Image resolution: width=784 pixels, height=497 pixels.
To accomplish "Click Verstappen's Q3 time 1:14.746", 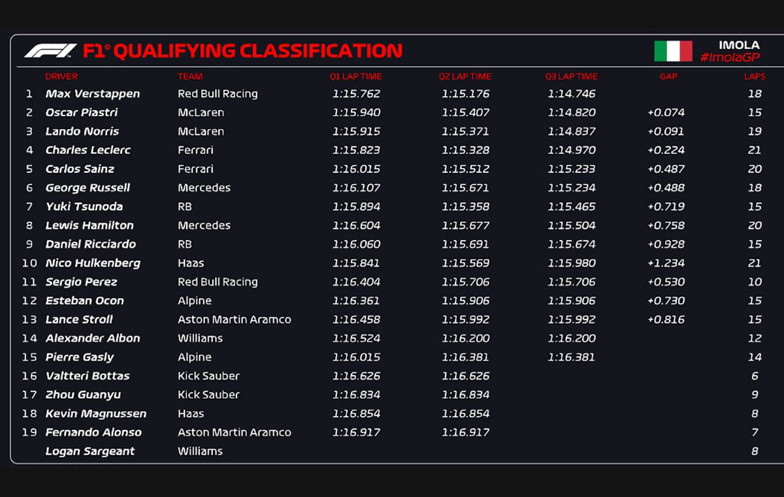I will [572, 94].
